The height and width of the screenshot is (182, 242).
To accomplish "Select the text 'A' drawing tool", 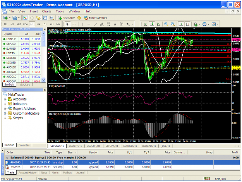I will point(115,24).
